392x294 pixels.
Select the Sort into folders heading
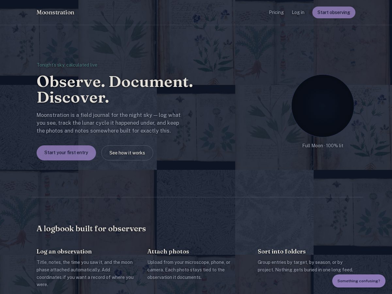282,252
